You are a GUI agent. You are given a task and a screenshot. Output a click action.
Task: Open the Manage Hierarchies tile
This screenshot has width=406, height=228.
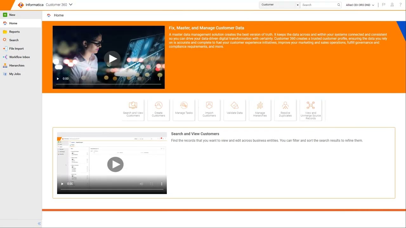pos(260,110)
